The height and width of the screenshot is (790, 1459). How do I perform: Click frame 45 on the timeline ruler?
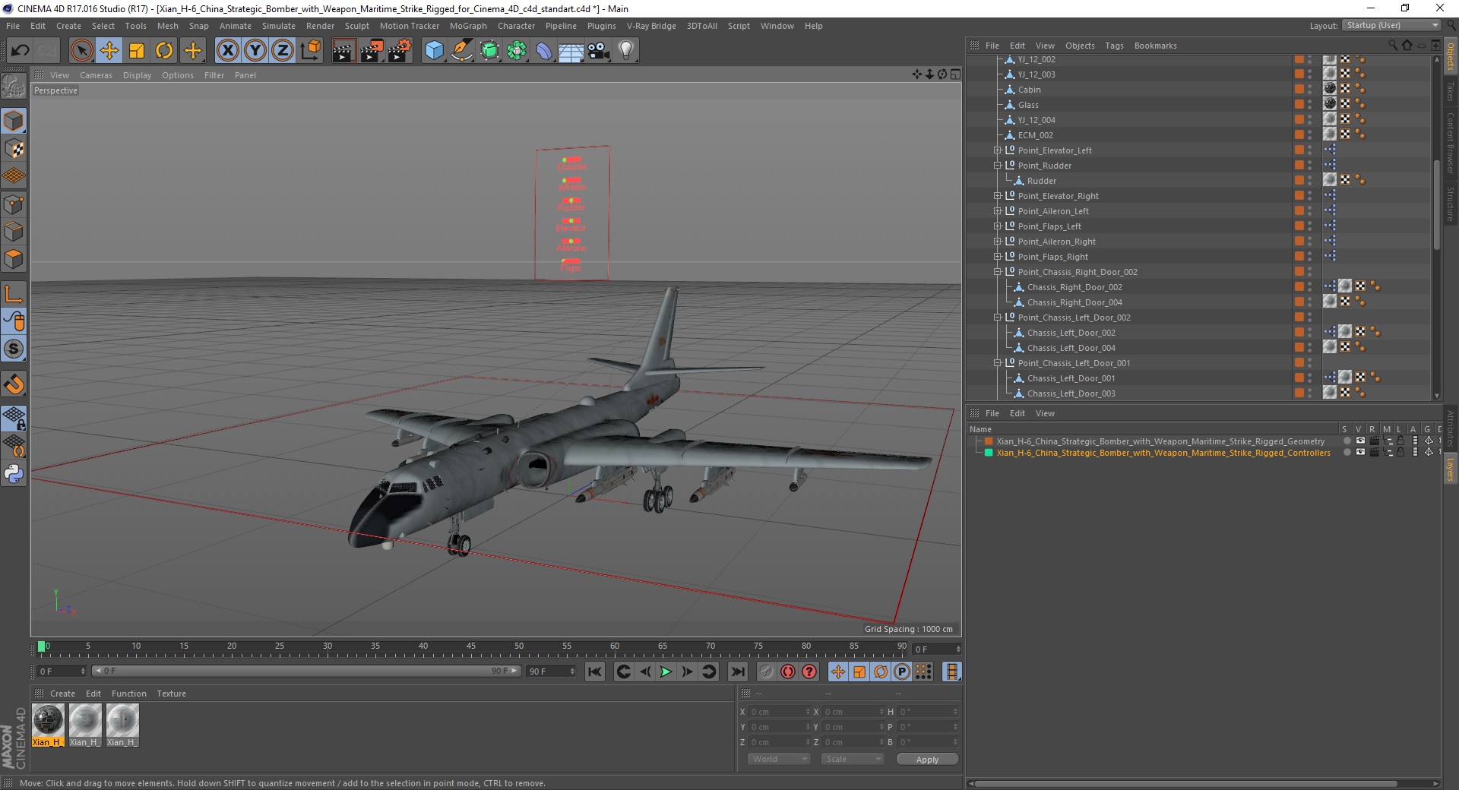pyautogui.click(x=471, y=646)
